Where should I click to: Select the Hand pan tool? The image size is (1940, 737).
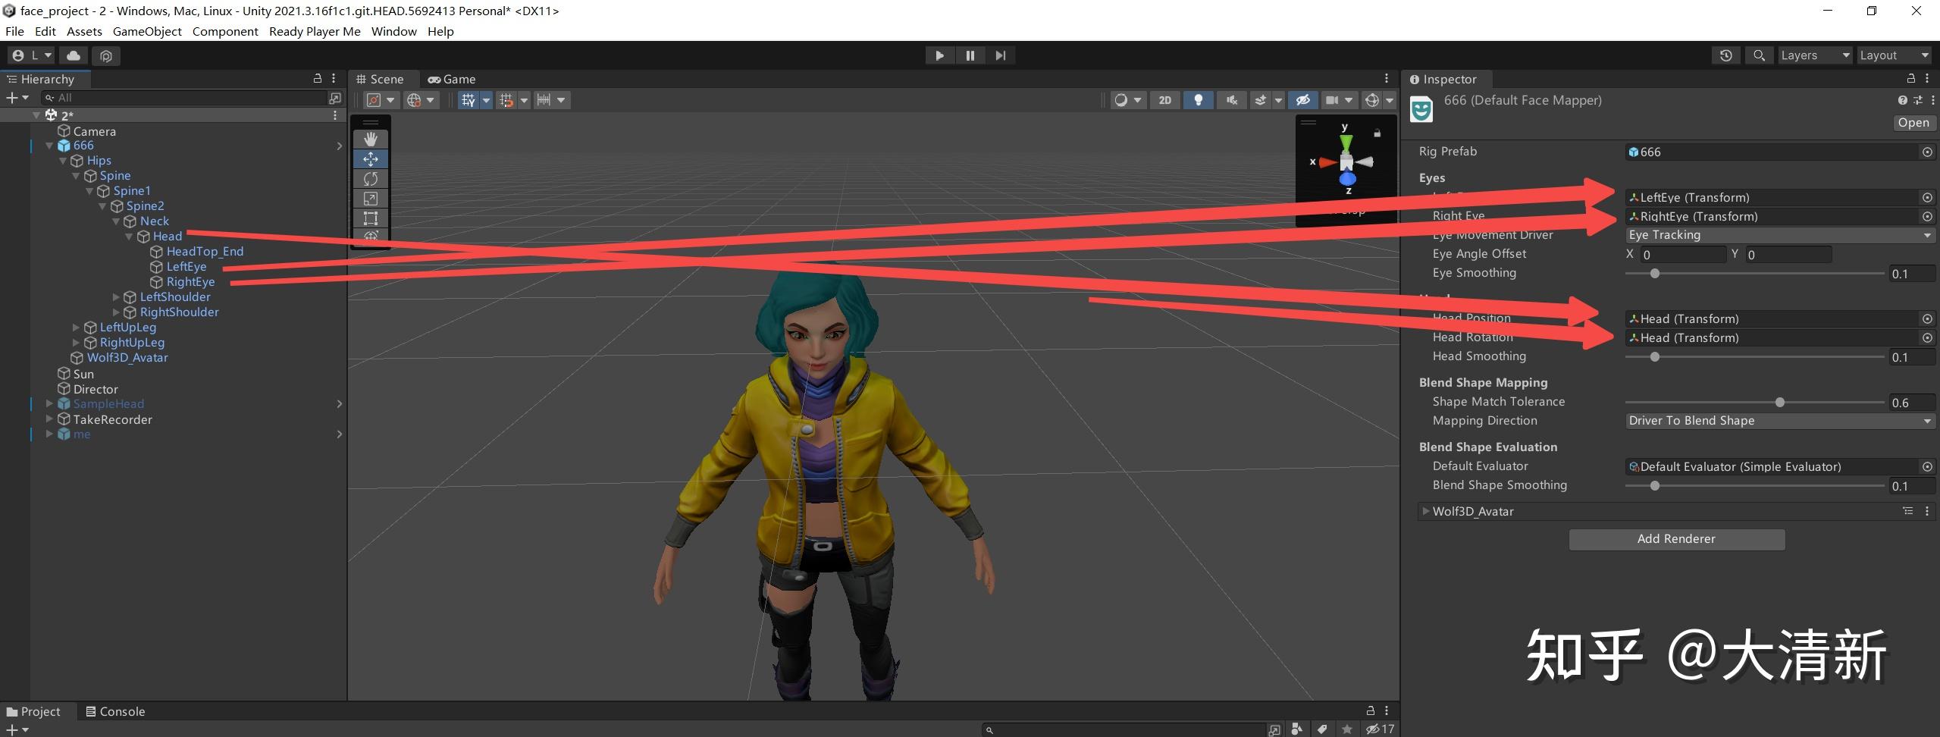click(371, 139)
